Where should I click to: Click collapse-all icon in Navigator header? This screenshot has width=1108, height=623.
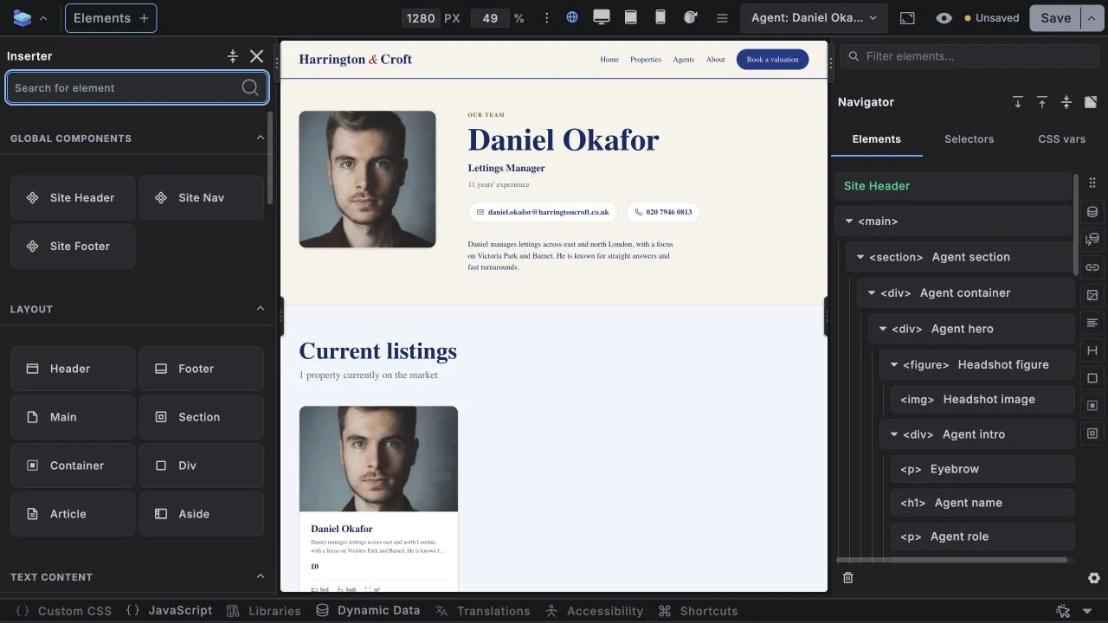click(1066, 102)
